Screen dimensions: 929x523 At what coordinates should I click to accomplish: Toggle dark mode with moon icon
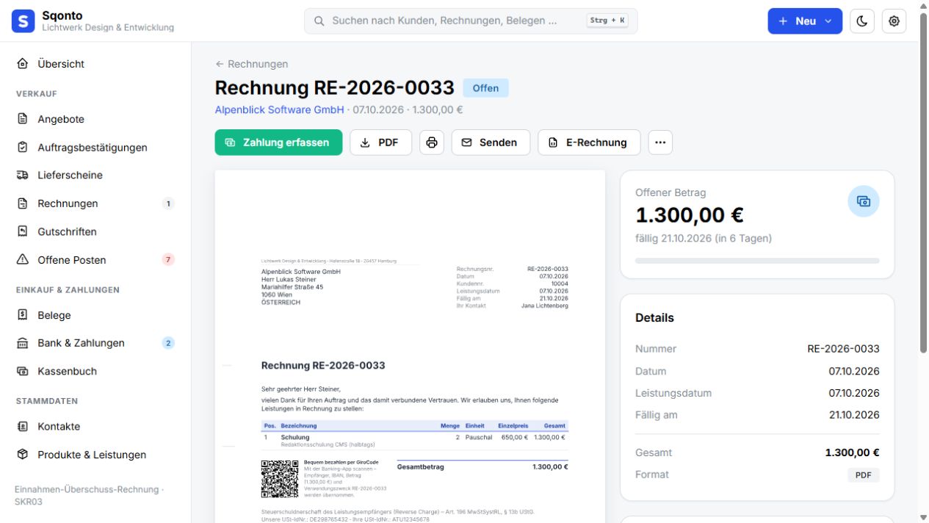[x=862, y=21]
